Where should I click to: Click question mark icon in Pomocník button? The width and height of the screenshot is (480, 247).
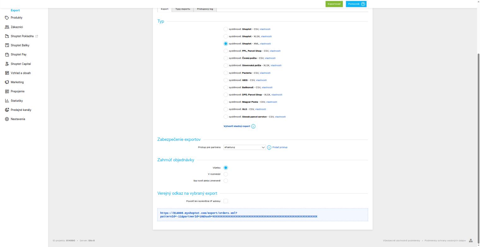click(363, 4)
